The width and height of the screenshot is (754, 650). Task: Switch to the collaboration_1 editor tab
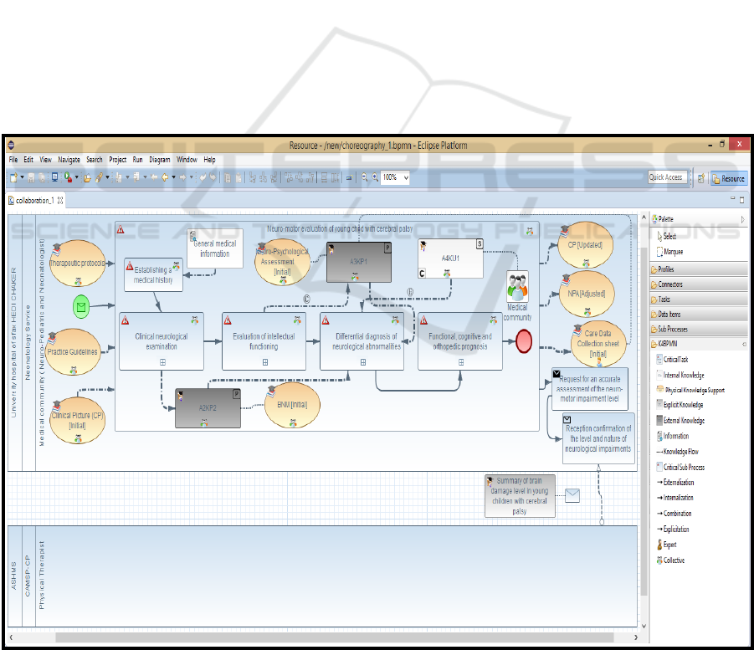34,201
